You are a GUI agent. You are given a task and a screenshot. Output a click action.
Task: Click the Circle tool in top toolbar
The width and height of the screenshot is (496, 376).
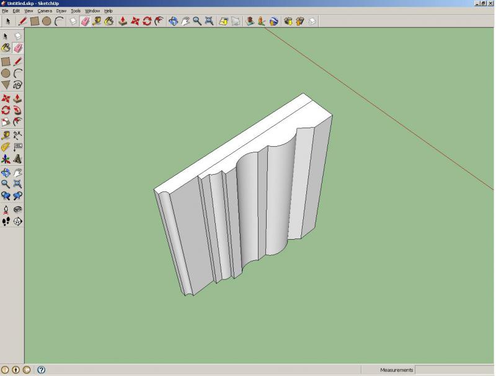coord(46,21)
